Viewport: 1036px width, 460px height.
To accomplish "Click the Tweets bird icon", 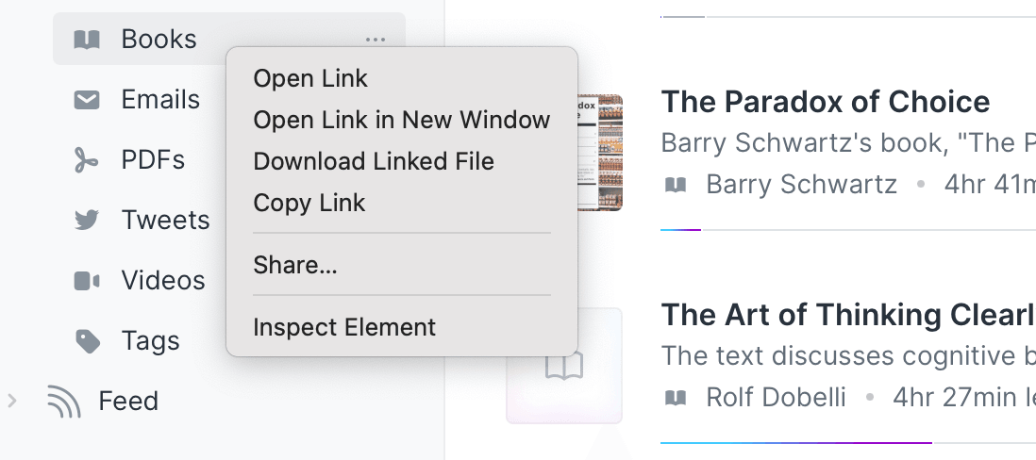I will 87,220.
